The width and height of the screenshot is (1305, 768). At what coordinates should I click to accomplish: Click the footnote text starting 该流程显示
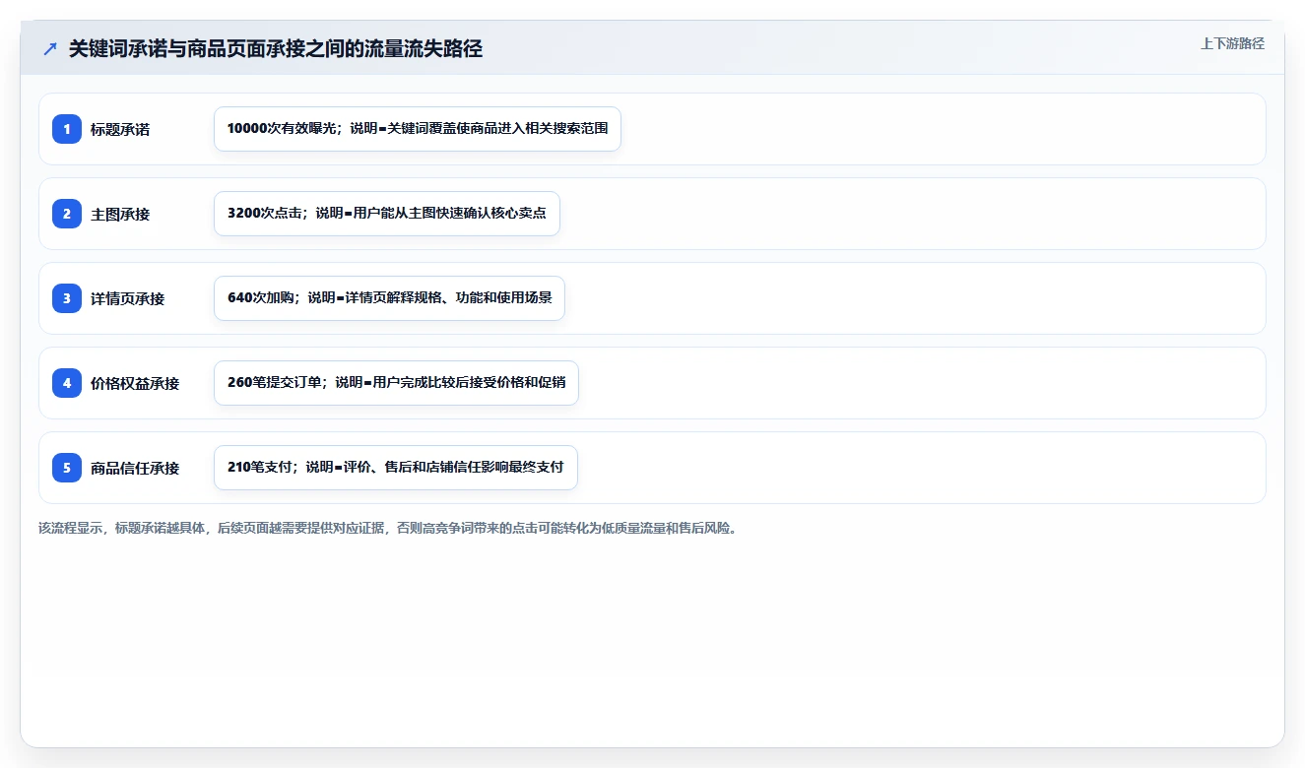[x=388, y=528]
